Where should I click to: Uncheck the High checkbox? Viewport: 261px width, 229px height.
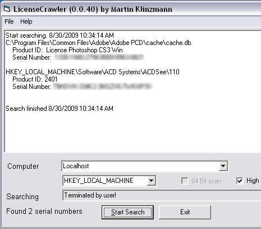click(240, 181)
